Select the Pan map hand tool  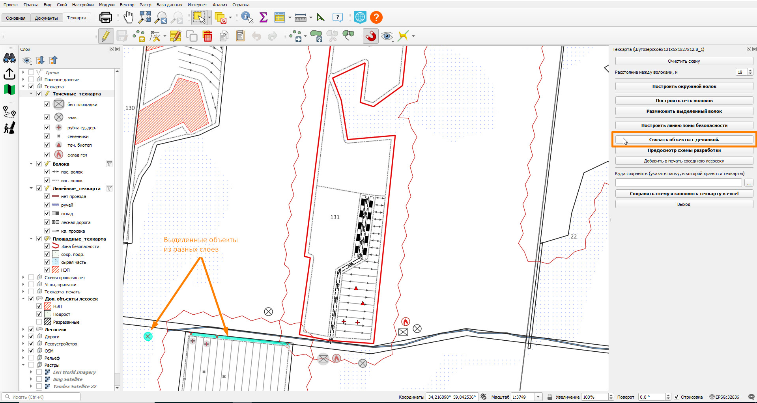point(129,17)
